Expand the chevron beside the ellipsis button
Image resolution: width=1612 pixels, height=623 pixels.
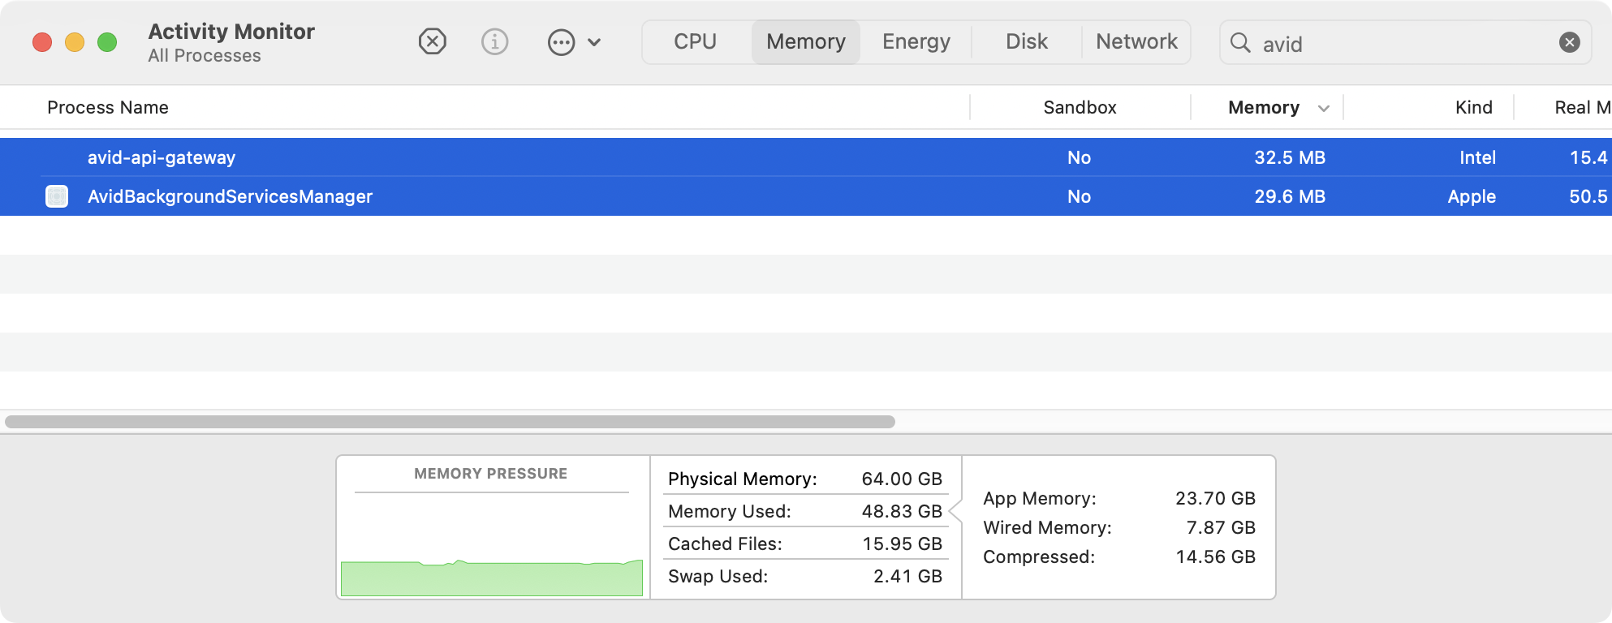coord(594,42)
